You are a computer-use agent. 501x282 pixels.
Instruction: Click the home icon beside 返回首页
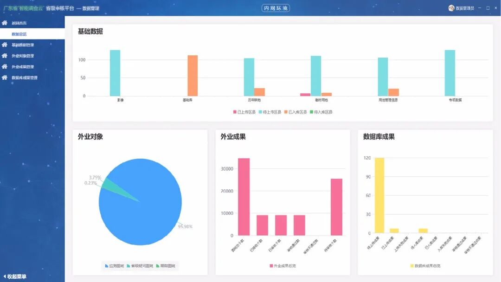tap(5, 23)
